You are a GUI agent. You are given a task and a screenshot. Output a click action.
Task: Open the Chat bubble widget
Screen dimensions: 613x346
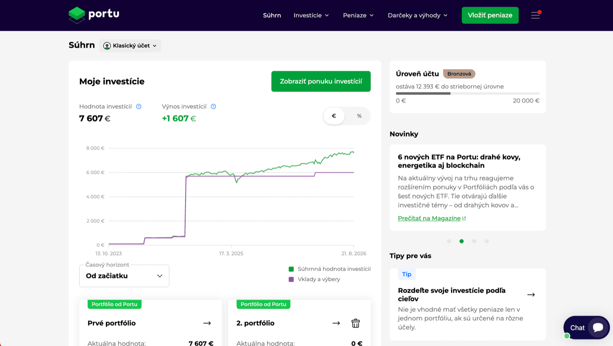pyautogui.click(x=587, y=328)
